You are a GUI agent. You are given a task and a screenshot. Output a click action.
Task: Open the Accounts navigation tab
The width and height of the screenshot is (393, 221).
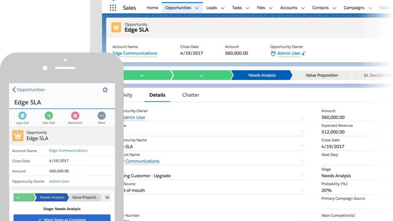pyautogui.click(x=289, y=8)
